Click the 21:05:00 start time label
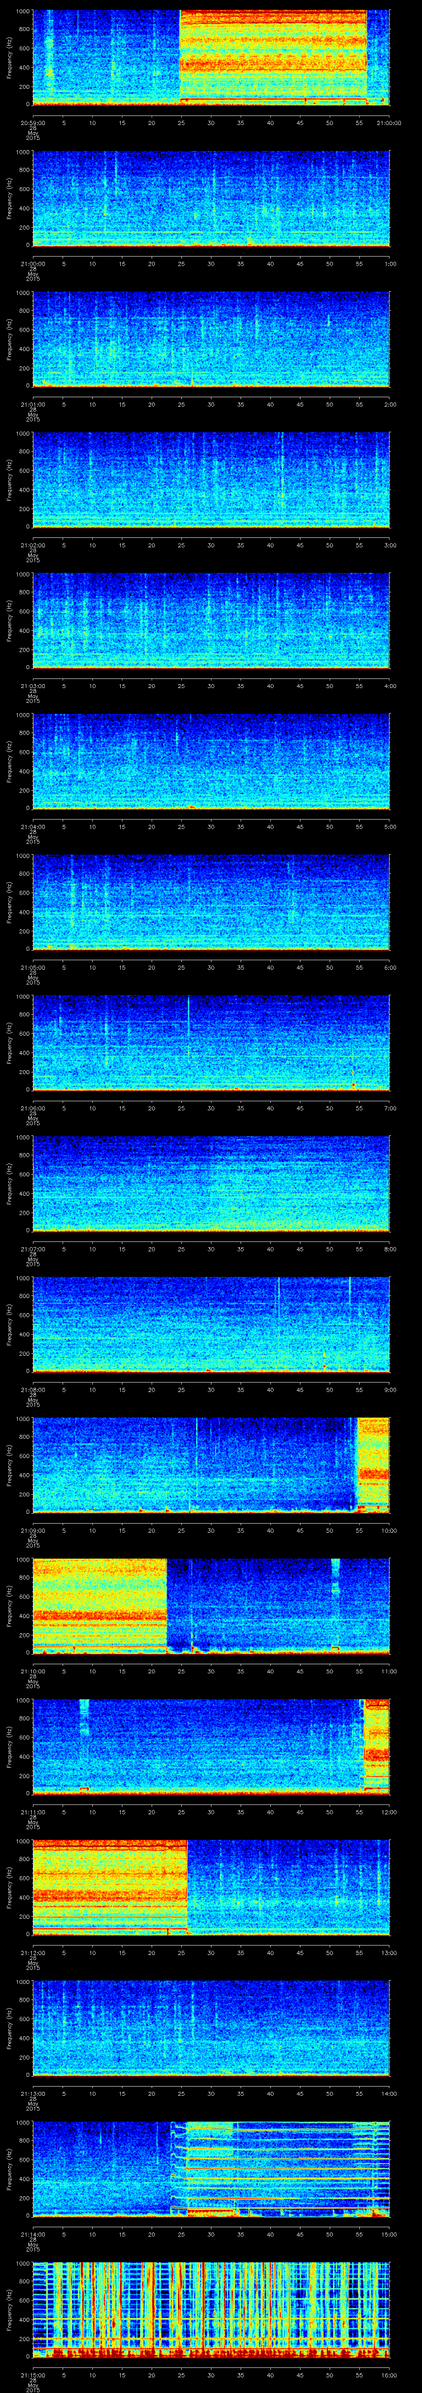 [33, 967]
